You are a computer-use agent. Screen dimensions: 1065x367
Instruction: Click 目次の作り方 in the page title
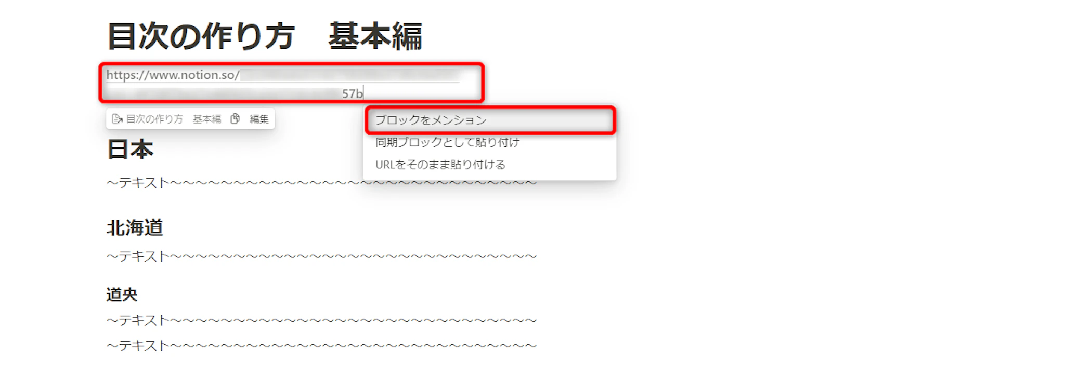201,36
